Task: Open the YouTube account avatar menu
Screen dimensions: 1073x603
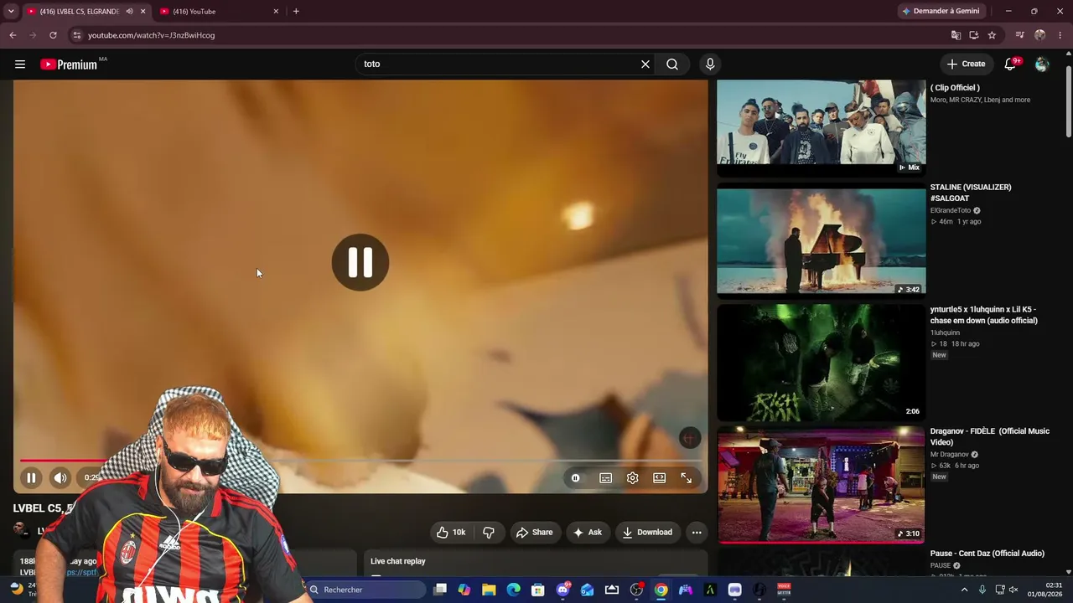Action: click(1042, 64)
